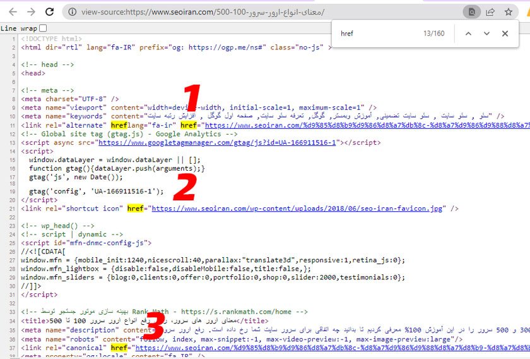This screenshot has height=359, width=530.
Task: Share this page using the share icon
Action: [490, 12]
